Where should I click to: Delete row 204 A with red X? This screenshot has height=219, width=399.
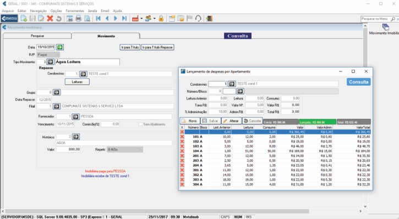pyautogui.click(x=182, y=165)
